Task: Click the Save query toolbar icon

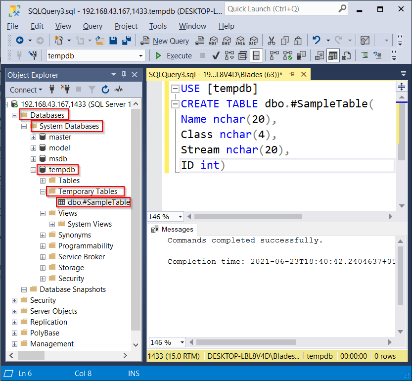Action: point(113,41)
